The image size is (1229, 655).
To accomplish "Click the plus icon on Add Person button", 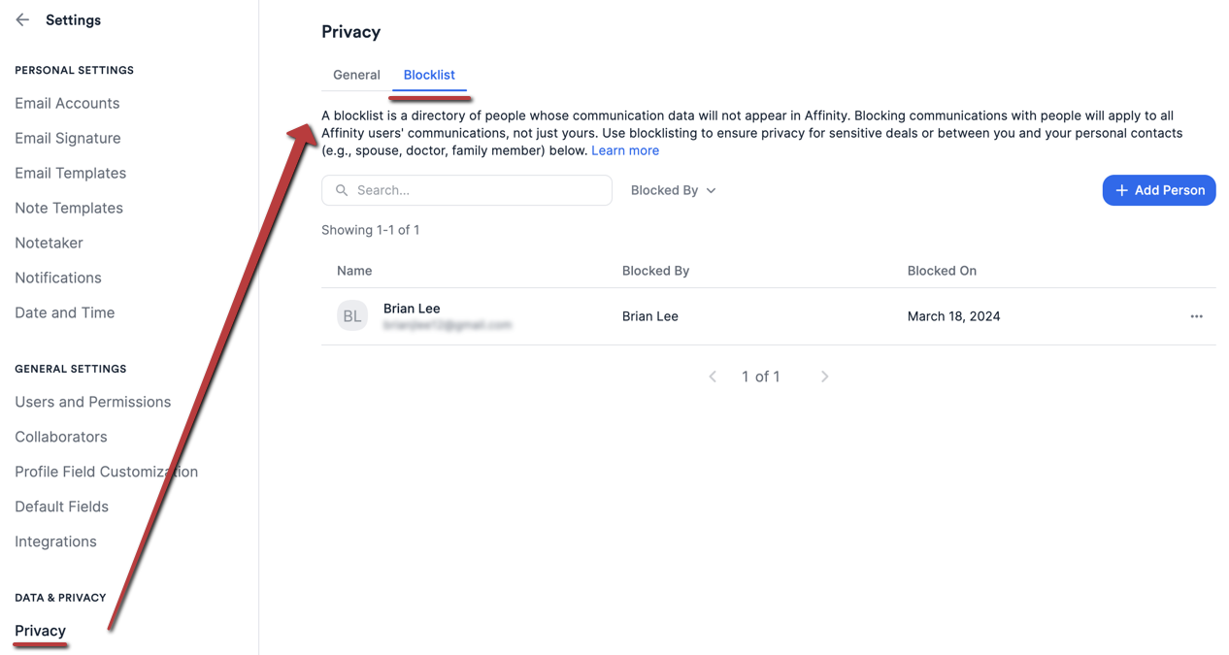I will point(1121,190).
